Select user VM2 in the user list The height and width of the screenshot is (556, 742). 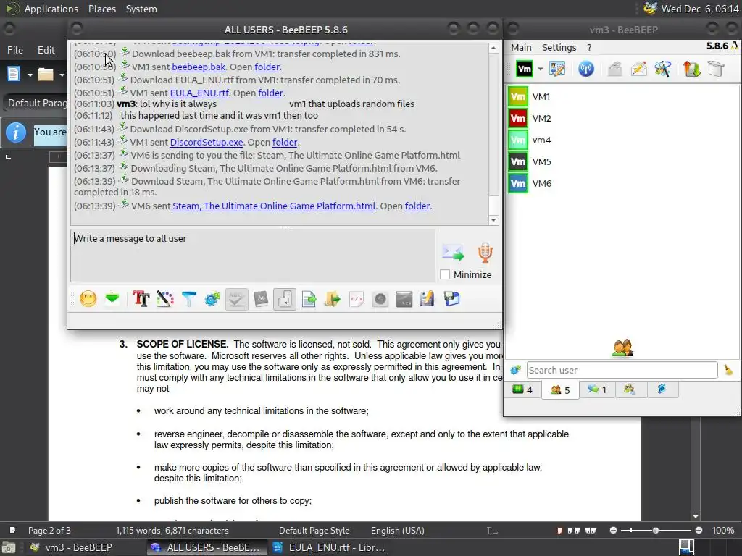pyautogui.click(x=622, y=118)
